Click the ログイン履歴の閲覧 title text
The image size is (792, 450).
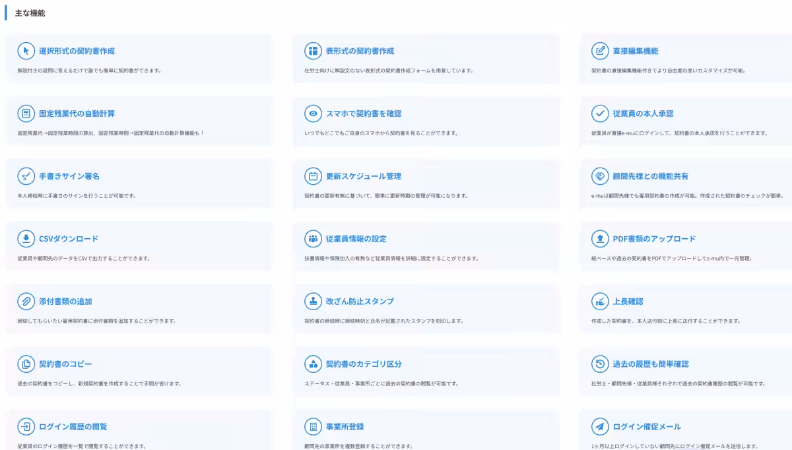73,427
